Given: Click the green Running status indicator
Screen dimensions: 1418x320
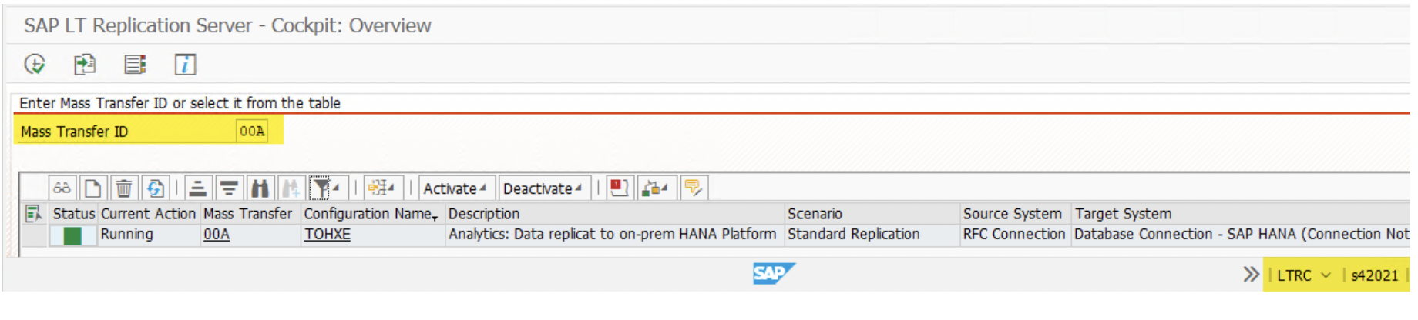Looking at the screenshot, I should pos(72,235).
